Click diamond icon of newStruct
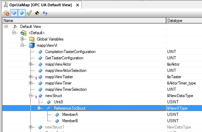The width and height of the screenshot is (202, 132). click(x=40, y=96)
